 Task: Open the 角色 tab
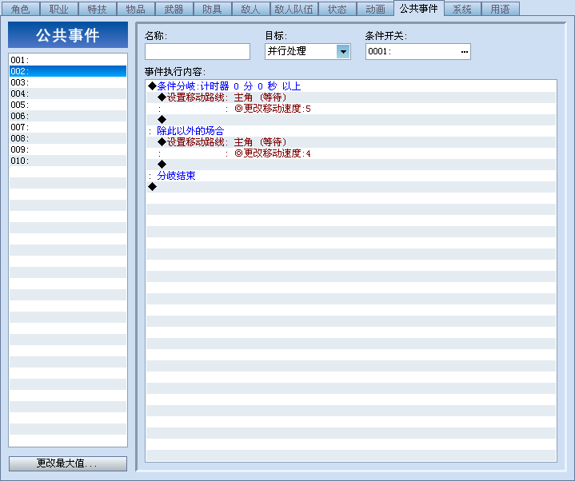(21, 9)
